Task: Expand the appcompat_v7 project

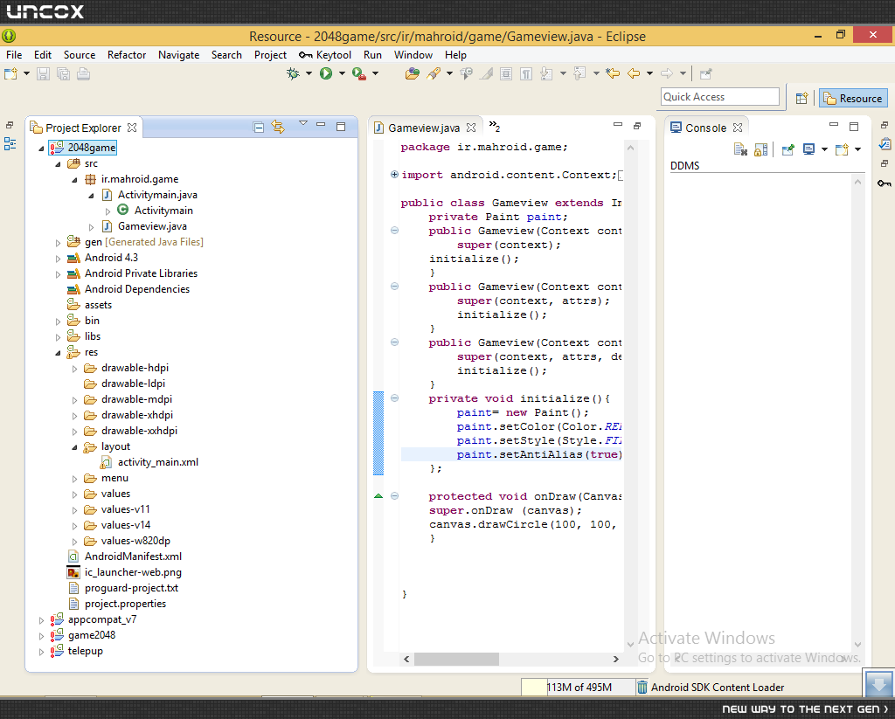Action: 41,620
